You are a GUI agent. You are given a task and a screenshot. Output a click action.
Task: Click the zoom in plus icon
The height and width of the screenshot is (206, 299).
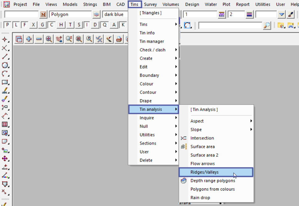click(x=29, y=39)
